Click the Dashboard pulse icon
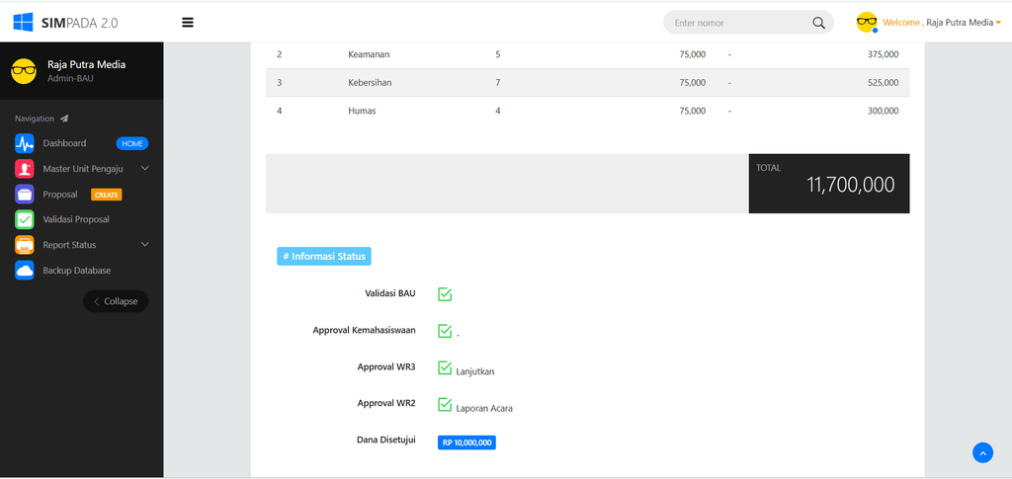The width and height of the screenshot is (1012, 479). point(25,143)
